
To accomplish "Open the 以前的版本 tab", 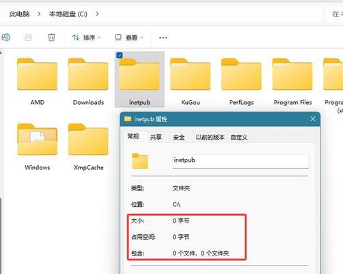I will point(210,137).
